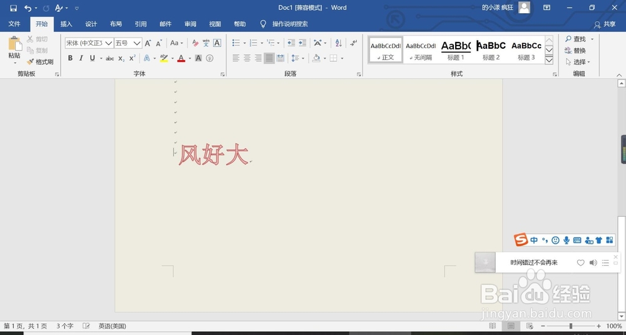The image size is (626, 335).
Task: Apply the yellow text highlight color
Action: tap(164, 58)
